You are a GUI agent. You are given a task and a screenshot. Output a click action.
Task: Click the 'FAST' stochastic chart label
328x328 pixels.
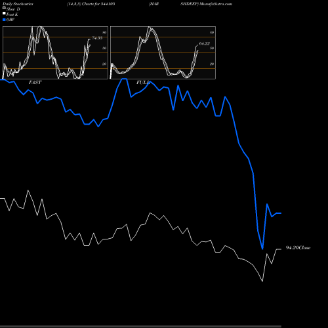click(35, 83)
